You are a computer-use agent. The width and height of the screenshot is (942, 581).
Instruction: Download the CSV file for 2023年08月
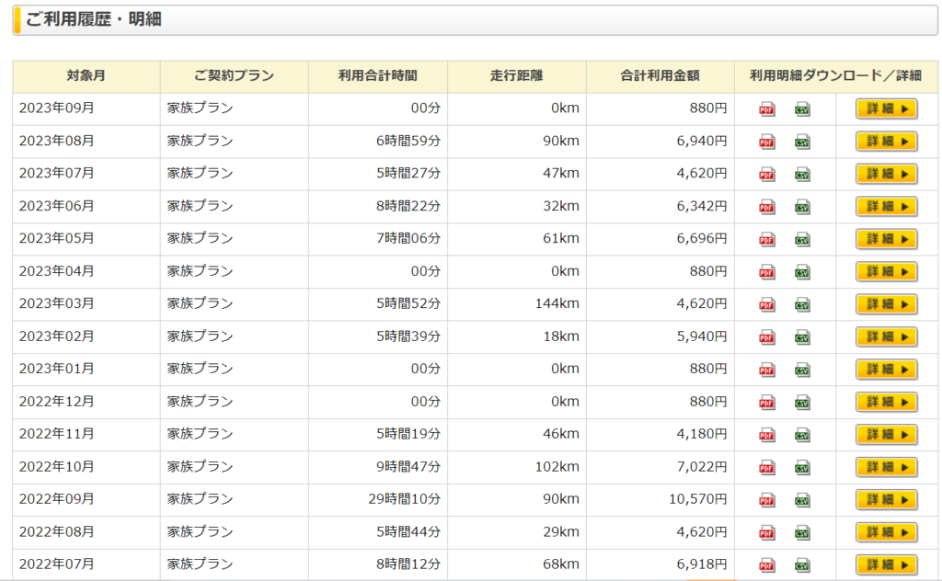pyautogui.click(x=802, y=142)
